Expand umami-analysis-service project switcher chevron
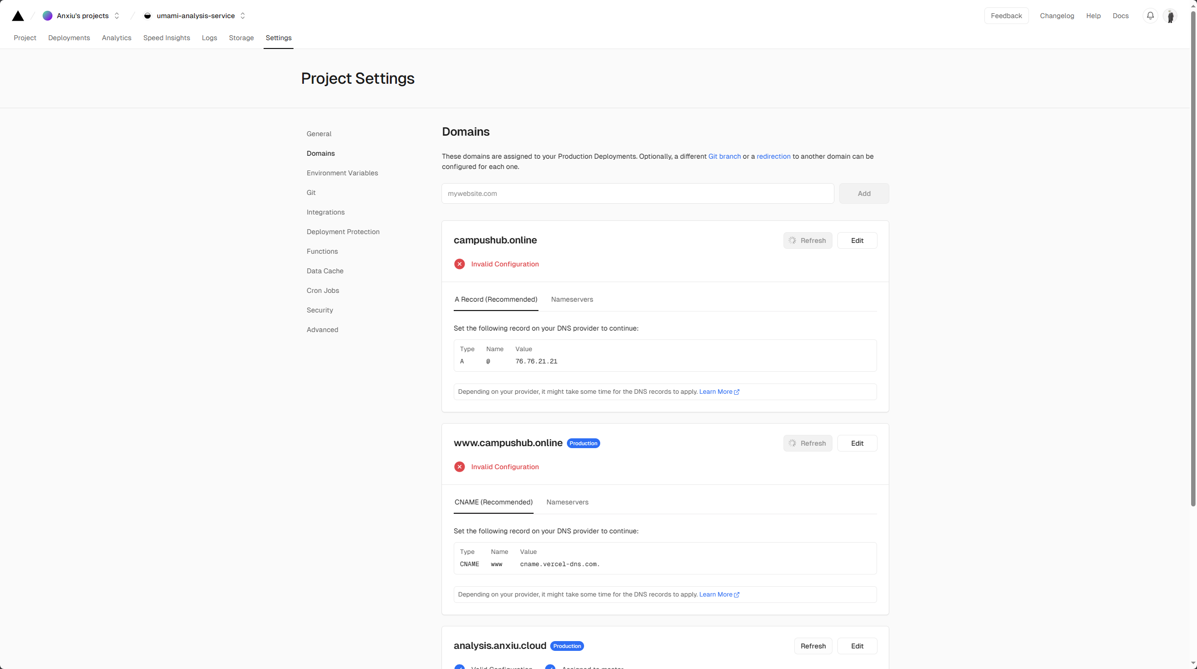This screenshot has height=669, width=1197. 243,16
